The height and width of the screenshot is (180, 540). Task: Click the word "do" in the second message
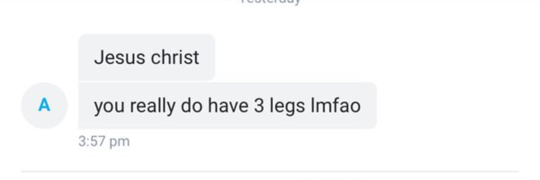click(x=191, y=105)
